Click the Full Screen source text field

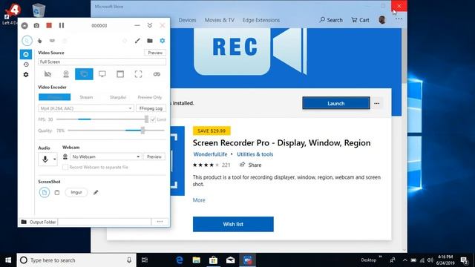pos(102,62)
